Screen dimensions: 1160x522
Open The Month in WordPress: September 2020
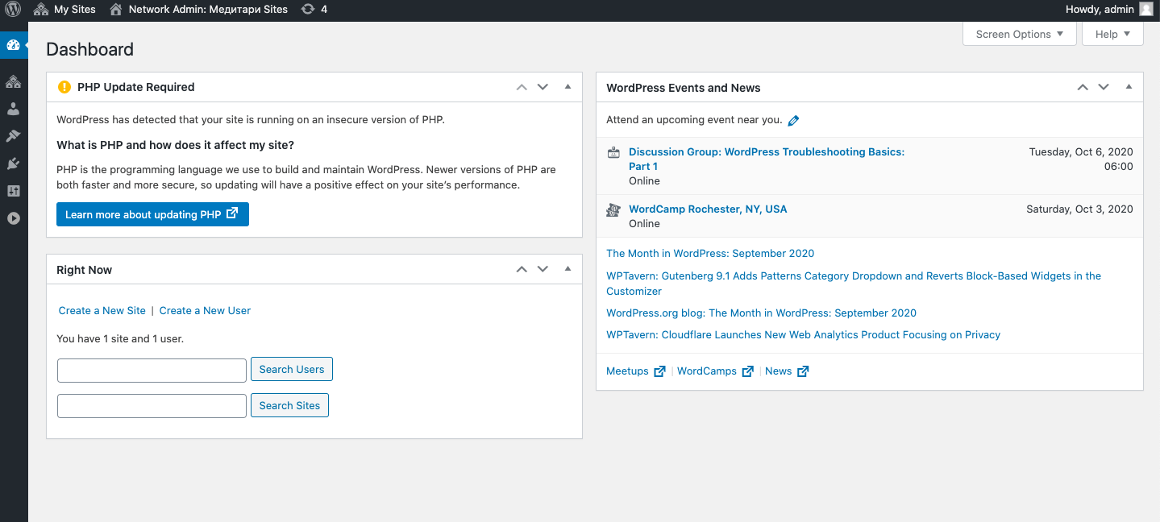click(710, 254)
